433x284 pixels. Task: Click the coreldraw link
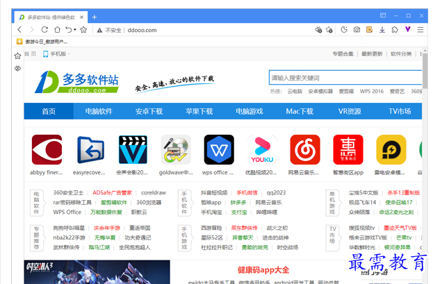click(154, 192)
